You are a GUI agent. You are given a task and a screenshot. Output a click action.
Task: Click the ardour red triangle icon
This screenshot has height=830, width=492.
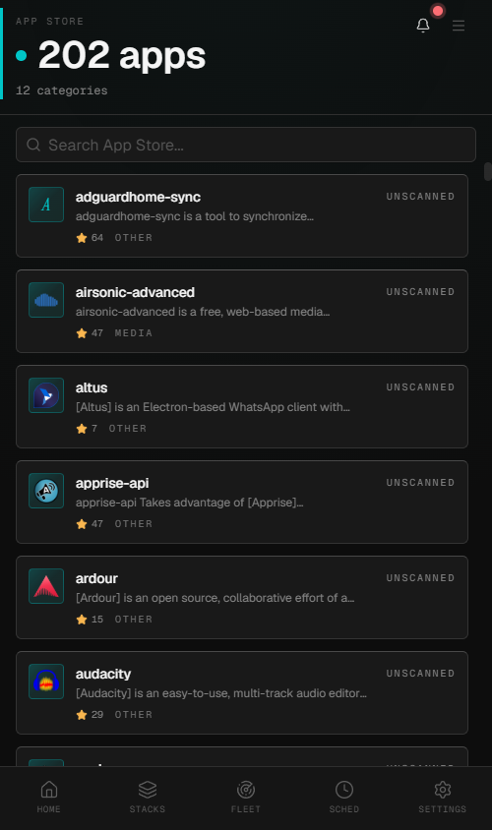pos(46,586)
